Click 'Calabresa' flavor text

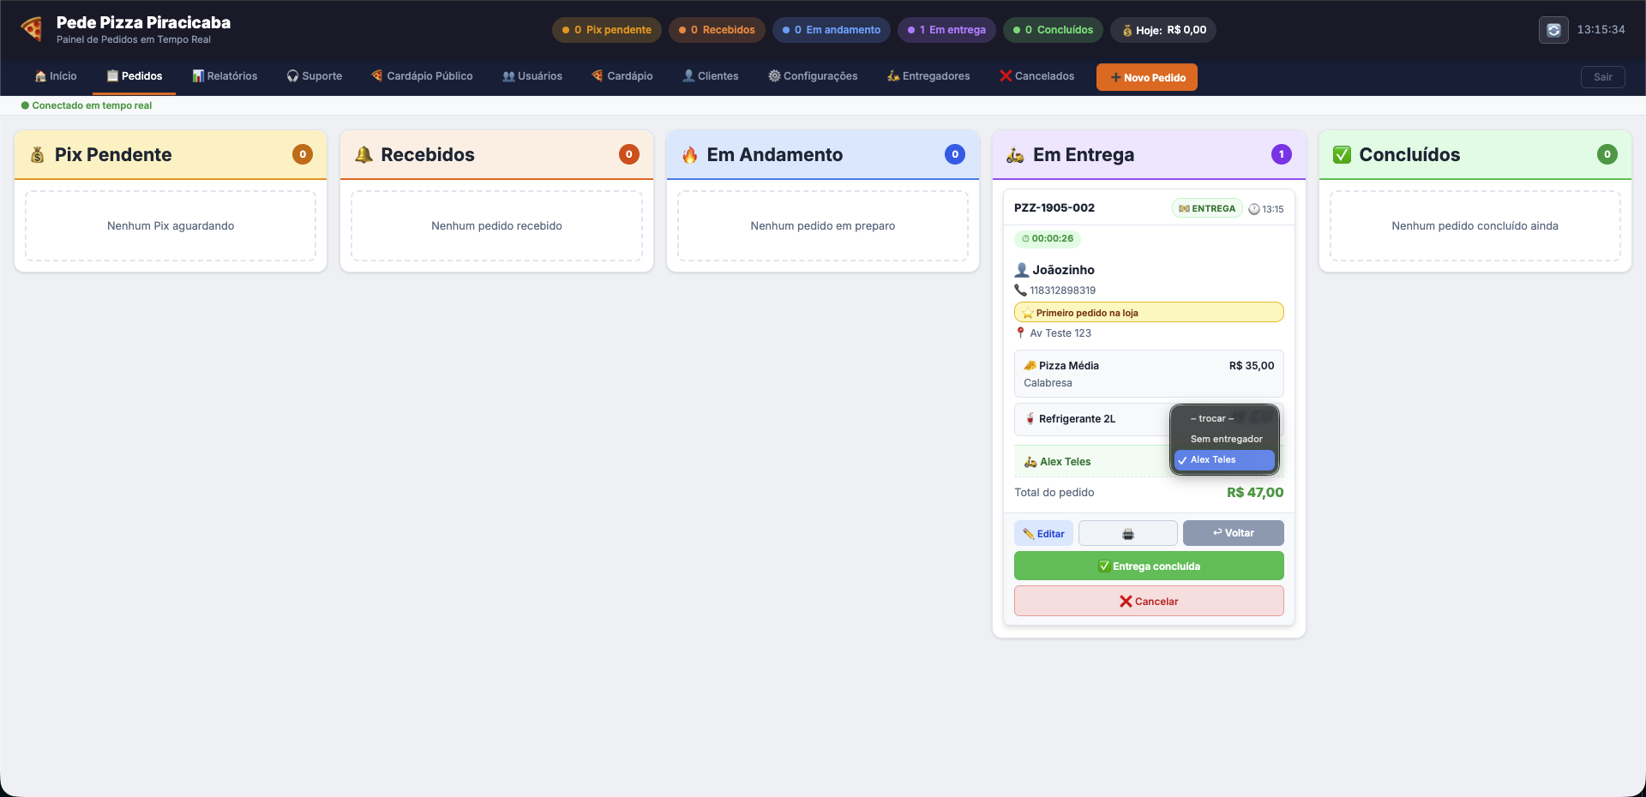tap(1048, 383)
